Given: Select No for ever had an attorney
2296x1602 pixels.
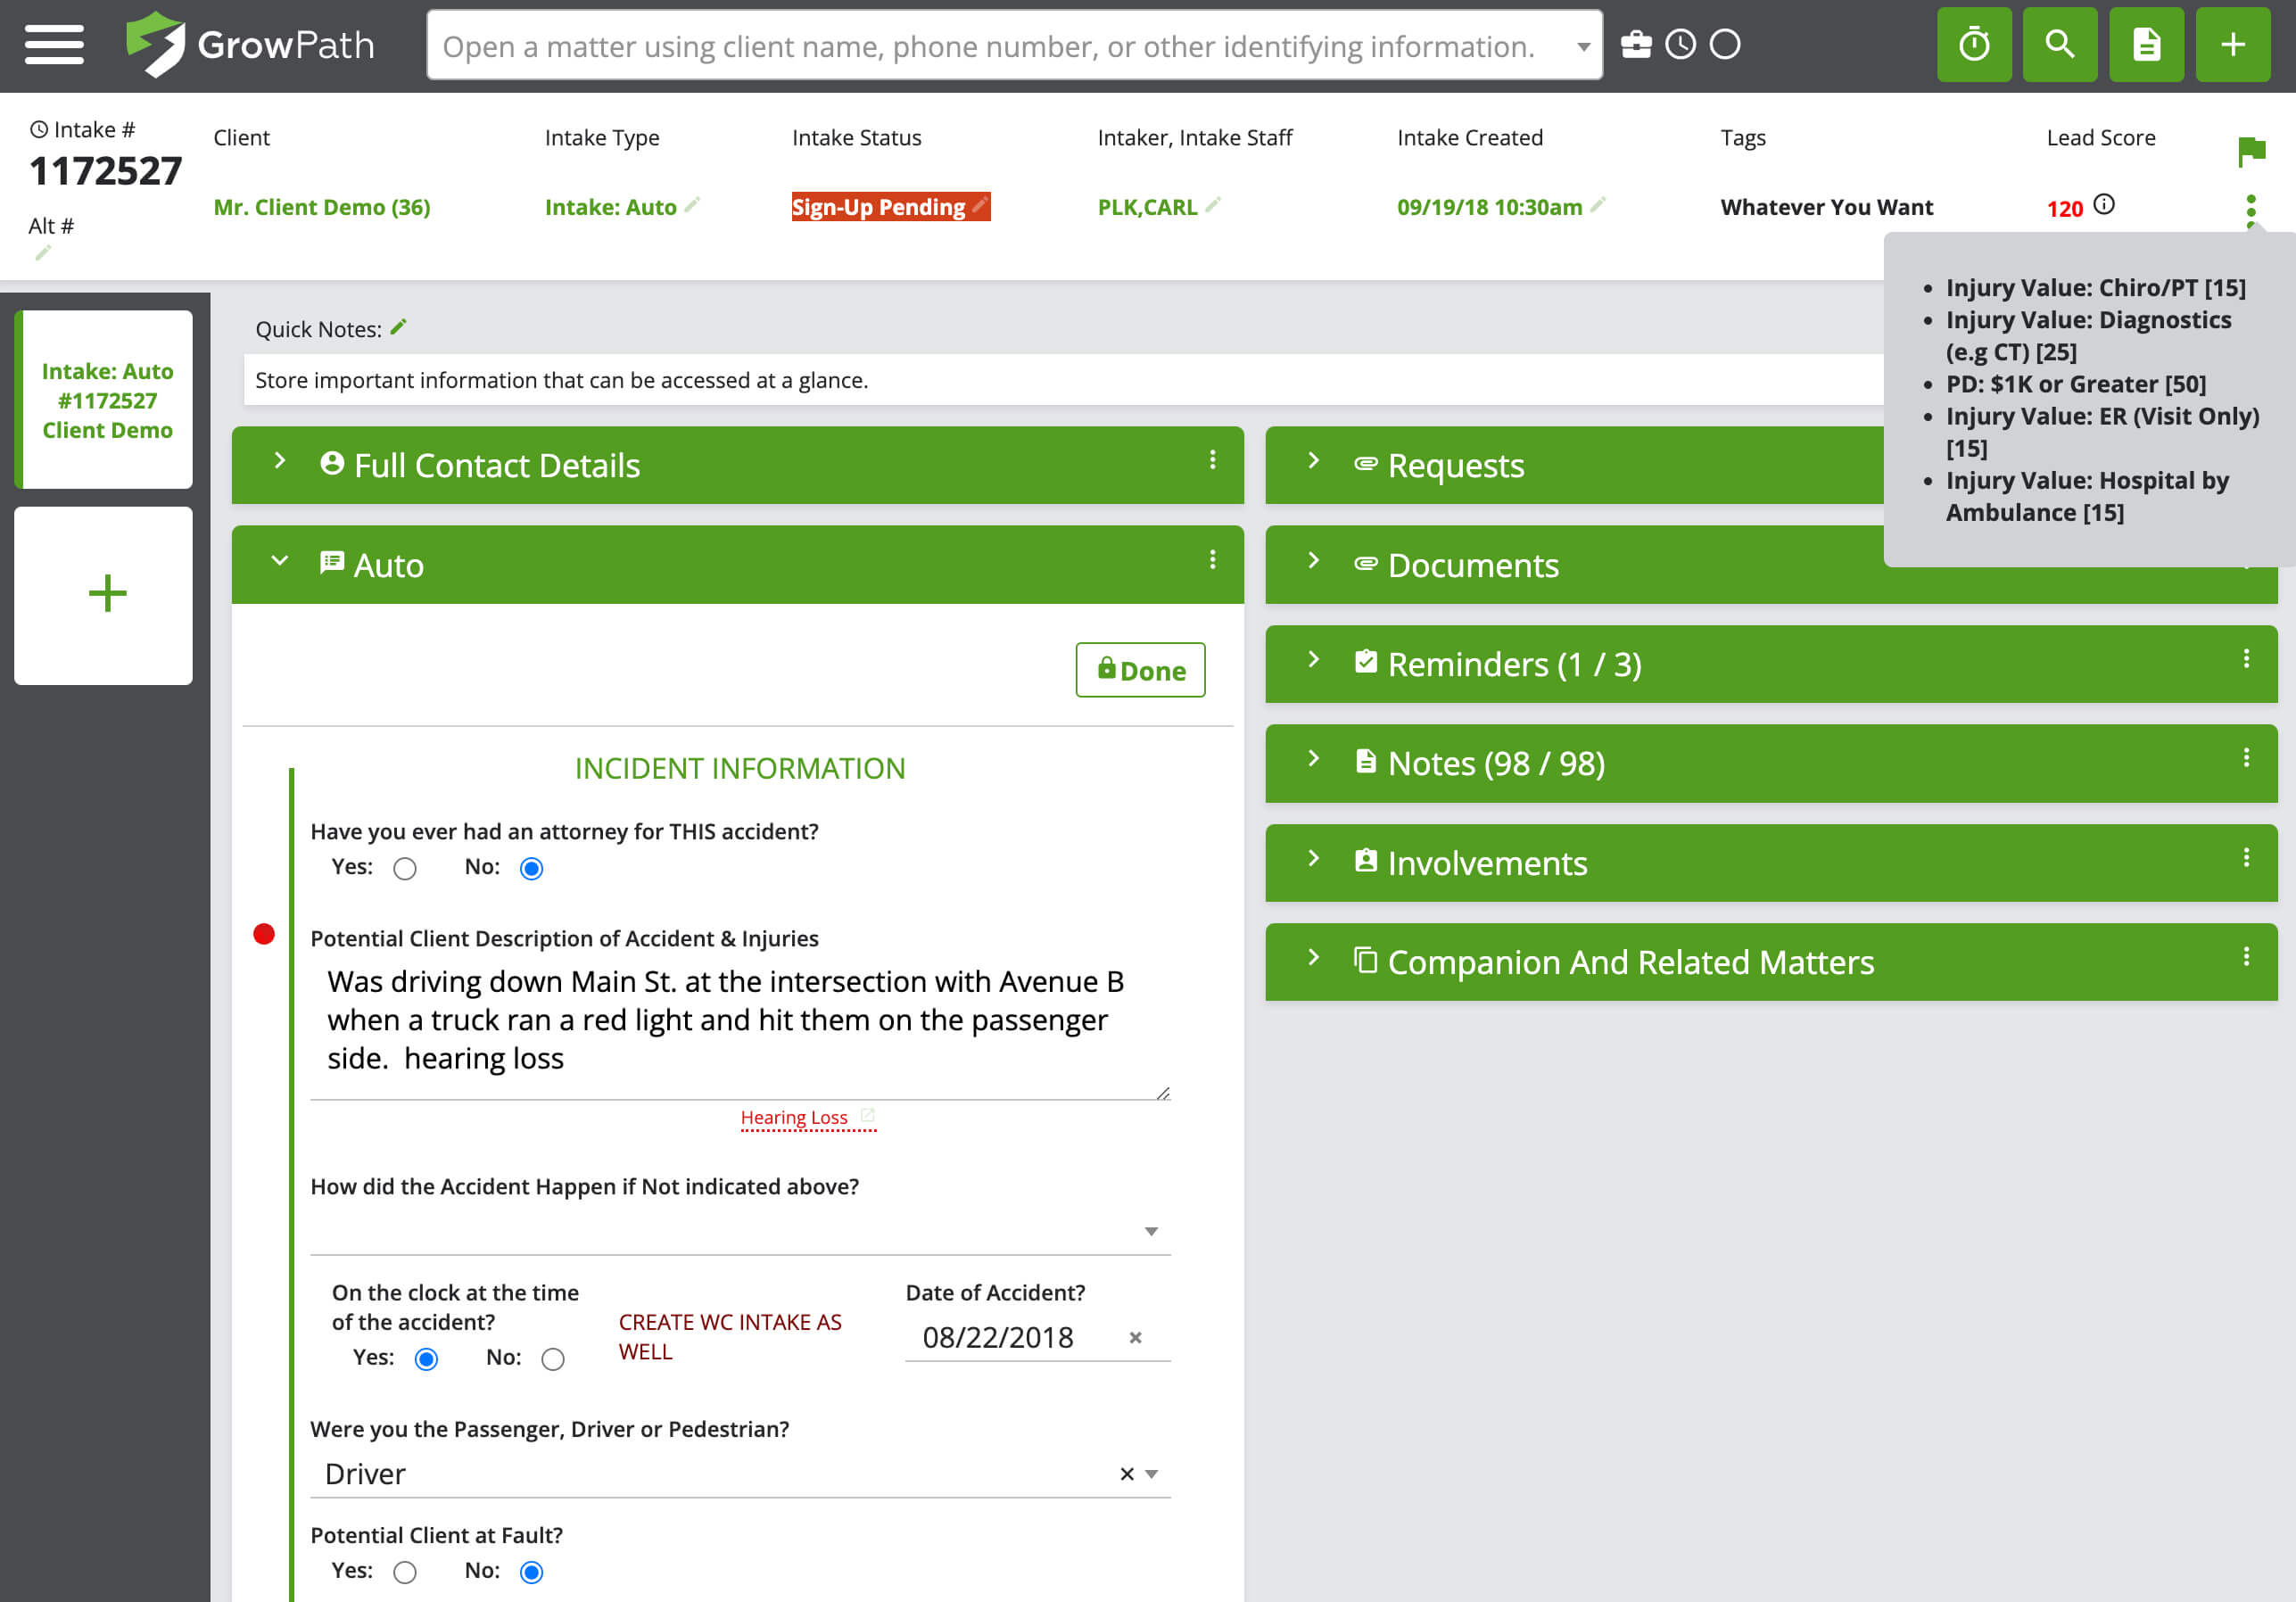Looking at the screenshot, I should click(x=531, y=868).
